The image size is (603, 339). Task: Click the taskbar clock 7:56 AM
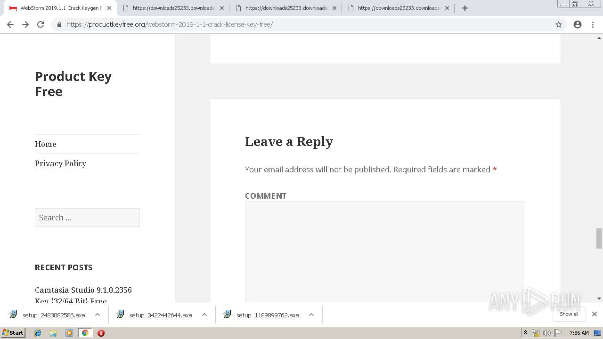(579, 333)
